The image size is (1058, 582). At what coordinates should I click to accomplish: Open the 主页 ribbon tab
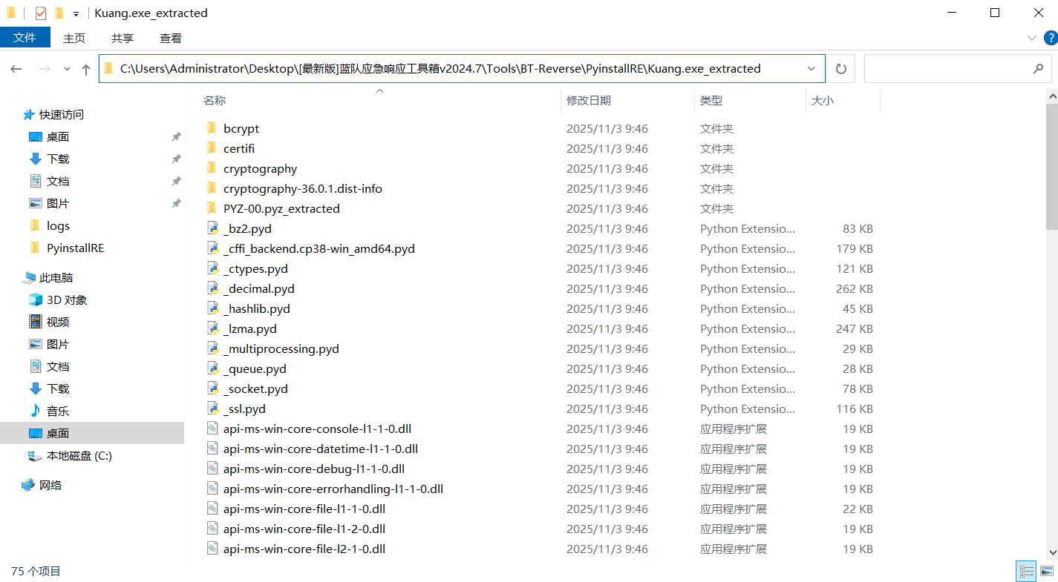pos(74,38)
